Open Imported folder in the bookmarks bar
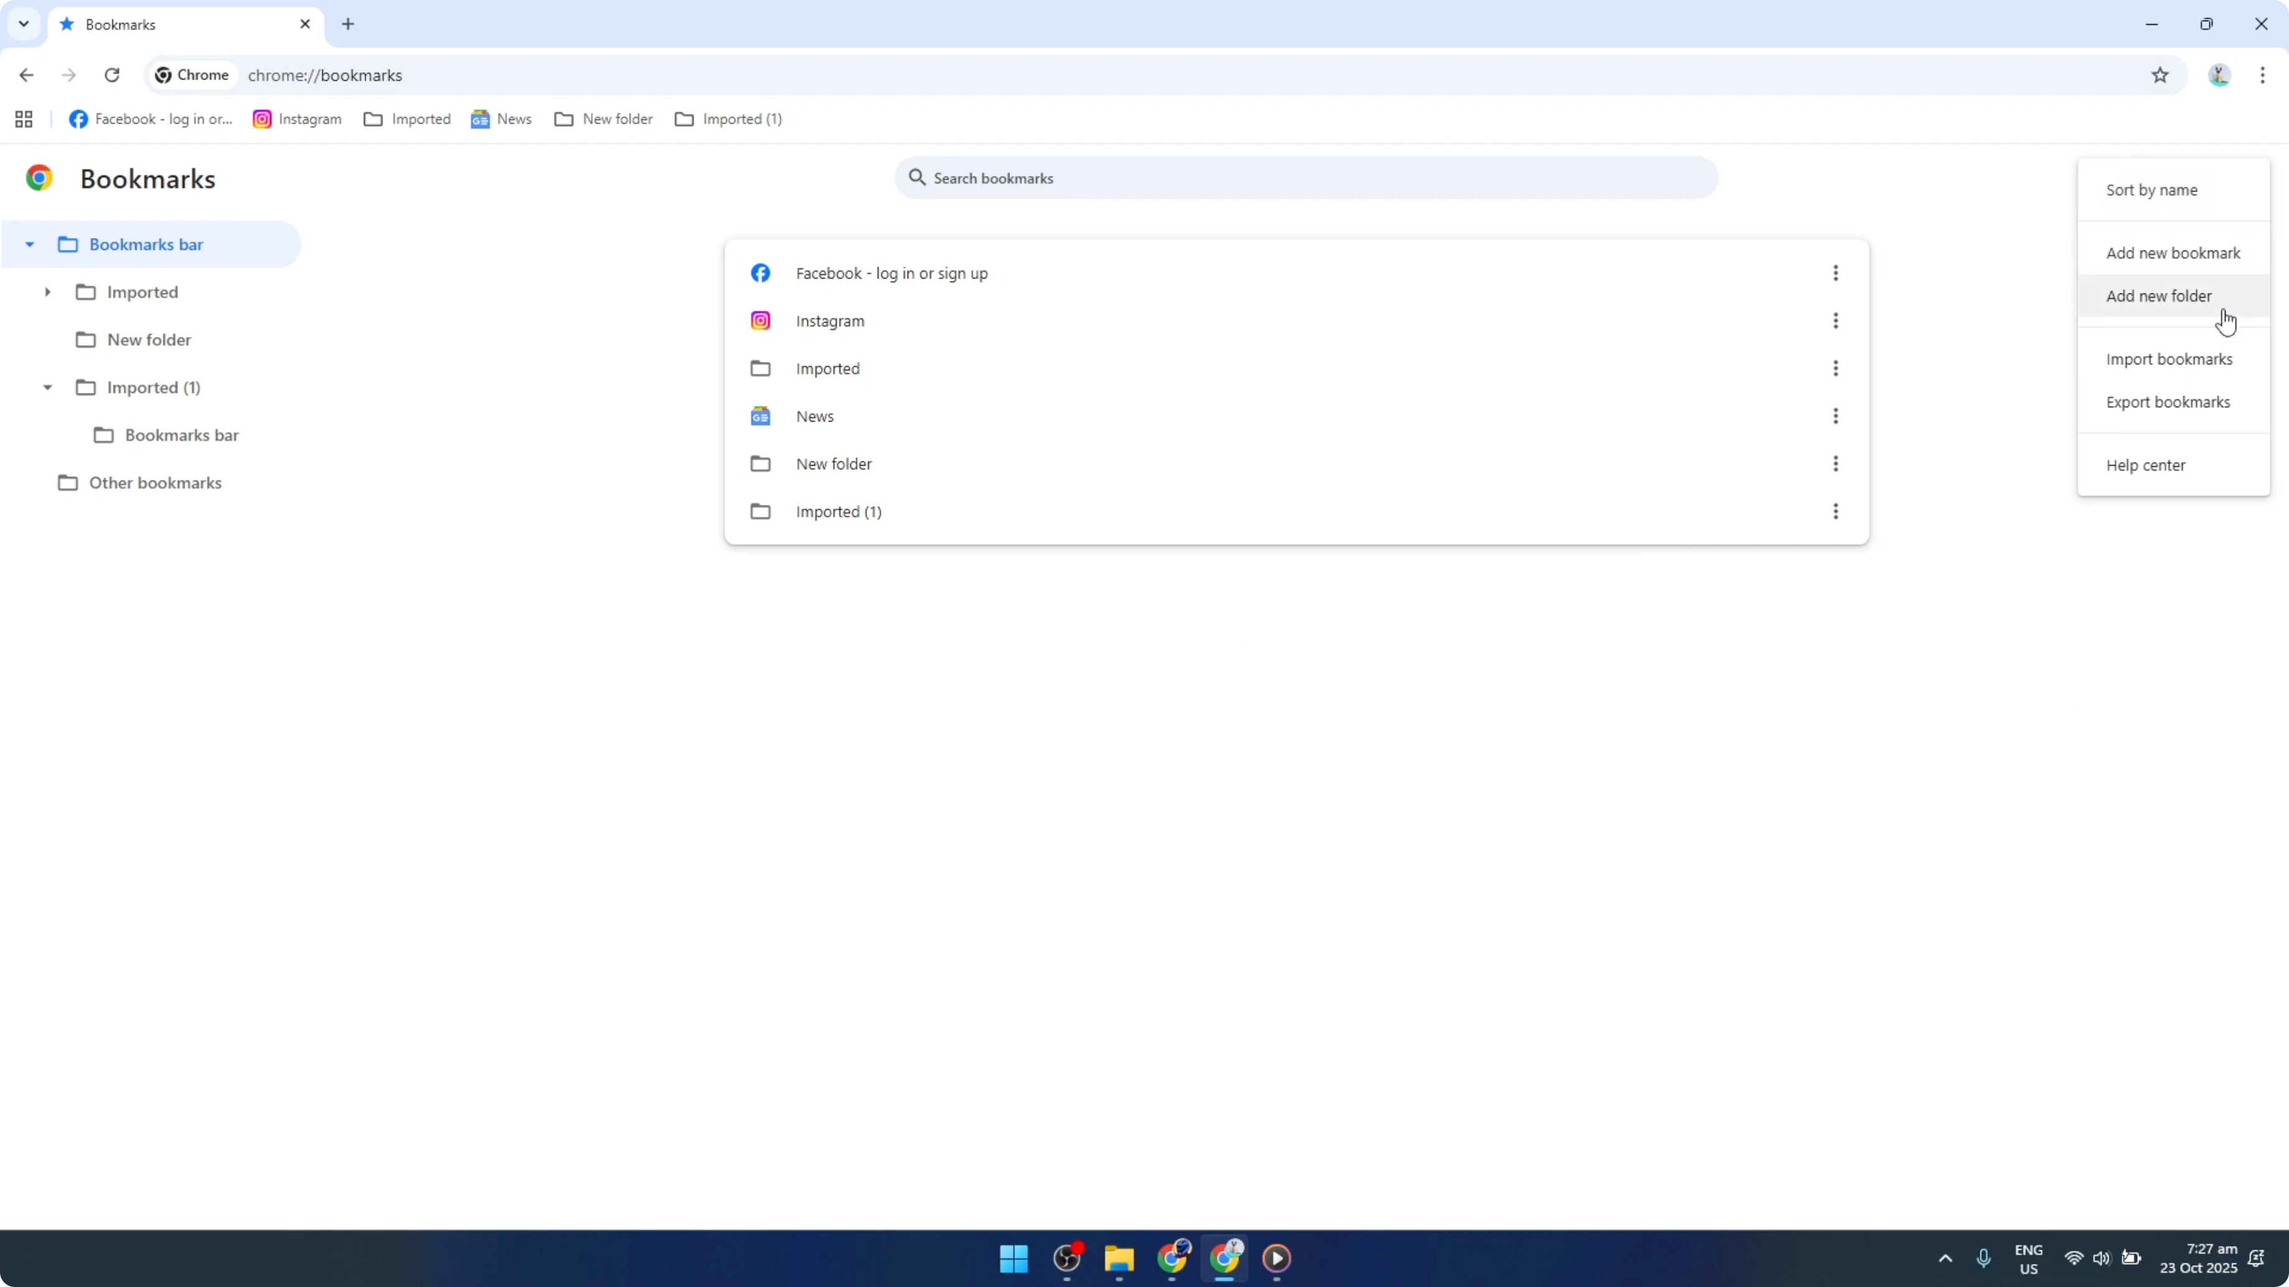The height and width of the screenshot is (1287, 2289). (x=407, y=119)
